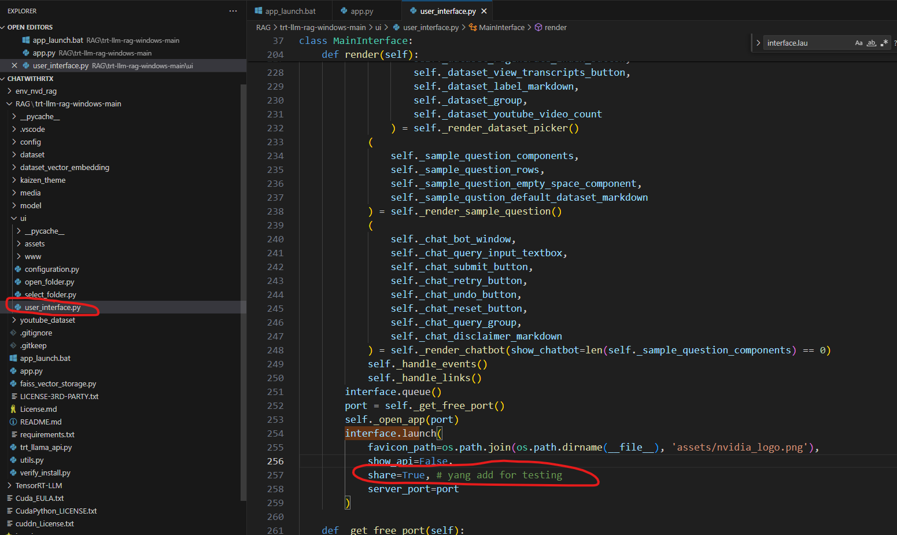Close user_interface.py in Open Editors list
Viewport: 897px width, 535px height.
tap(14, 65)
